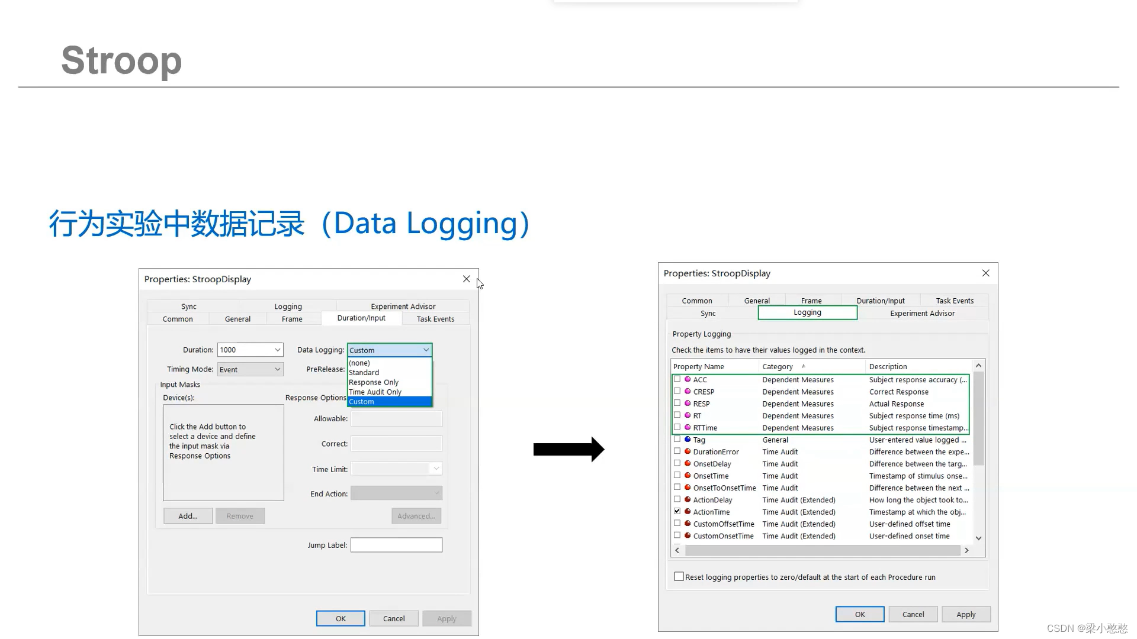Click the icon next to CustomOnsetTime
The height and width of the screenshot is (639, 1137).
688,535
